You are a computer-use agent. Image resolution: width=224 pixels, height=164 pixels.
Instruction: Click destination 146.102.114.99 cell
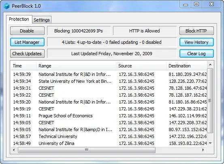click(x=188, y=116)
